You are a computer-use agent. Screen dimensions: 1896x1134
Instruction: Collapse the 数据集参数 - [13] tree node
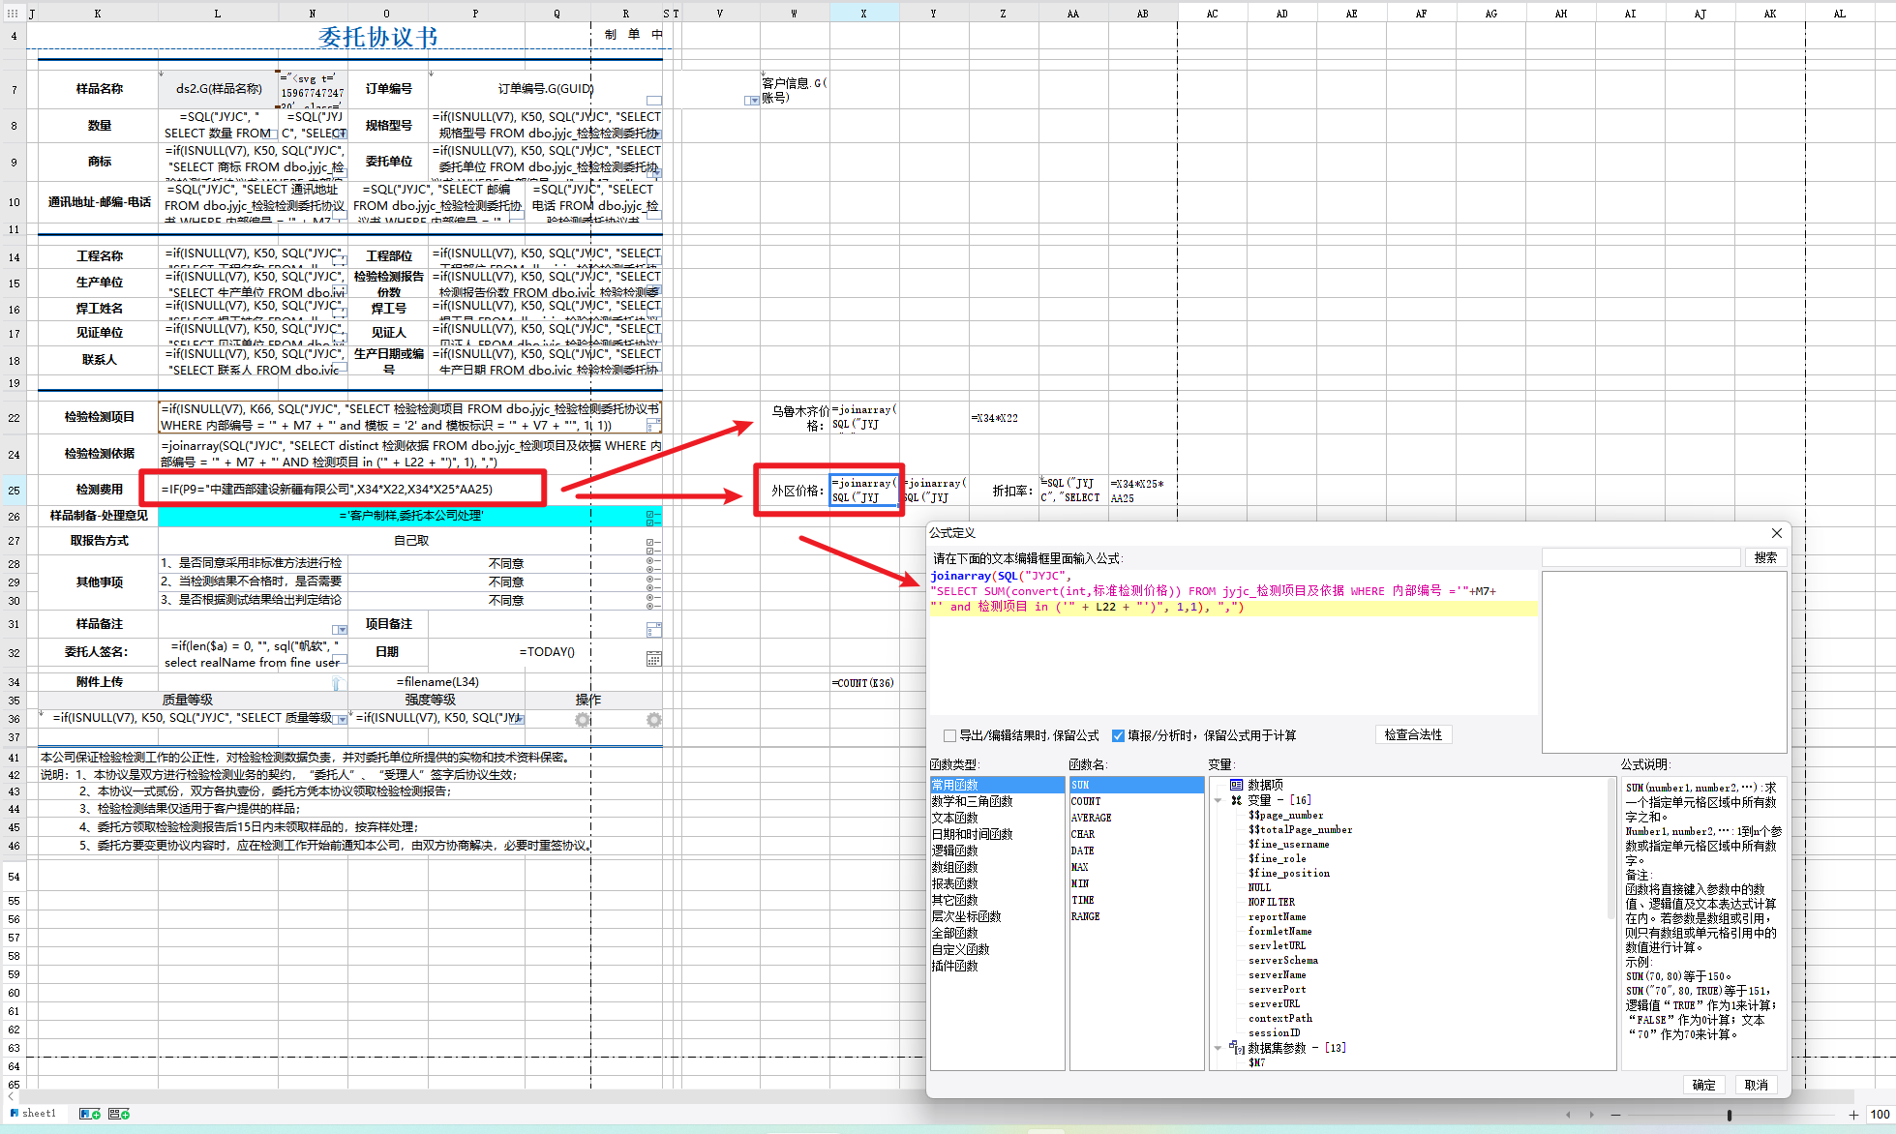click(x=1219, y=1048)
